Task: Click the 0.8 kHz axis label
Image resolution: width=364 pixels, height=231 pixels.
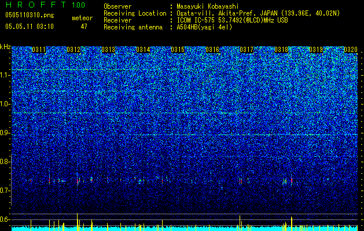Action: pos(5,162)
